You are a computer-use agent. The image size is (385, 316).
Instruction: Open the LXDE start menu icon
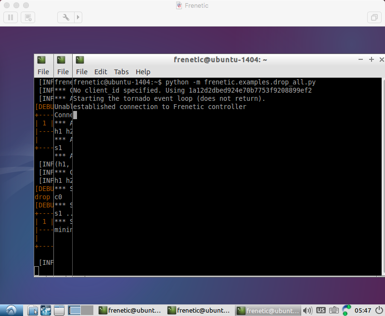click(x=11, y=310)
